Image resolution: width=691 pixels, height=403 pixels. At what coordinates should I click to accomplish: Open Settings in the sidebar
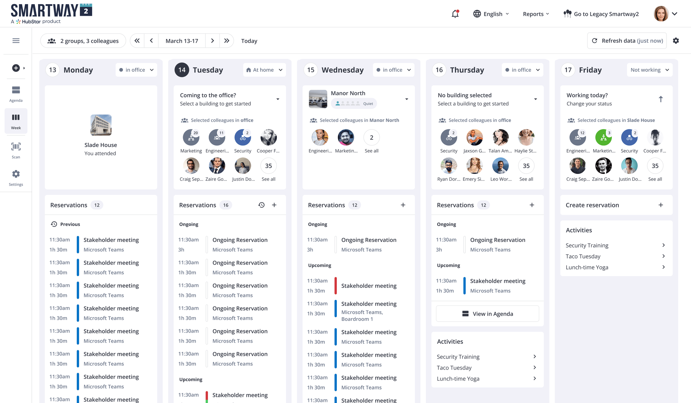16,178
